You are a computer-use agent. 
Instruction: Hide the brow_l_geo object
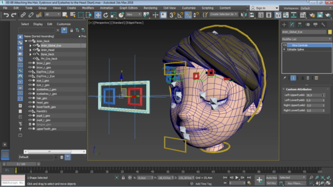pyautogui.click(x=30, y=63)
